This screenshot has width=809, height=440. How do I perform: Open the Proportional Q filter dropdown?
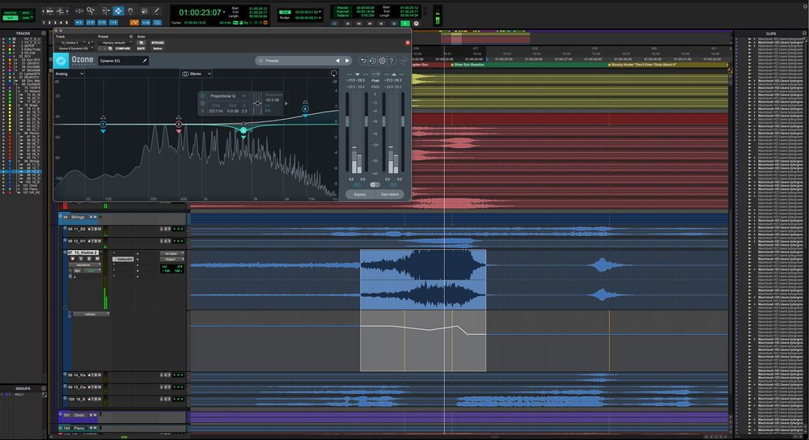pyautogui.click(x=227, y=96)
